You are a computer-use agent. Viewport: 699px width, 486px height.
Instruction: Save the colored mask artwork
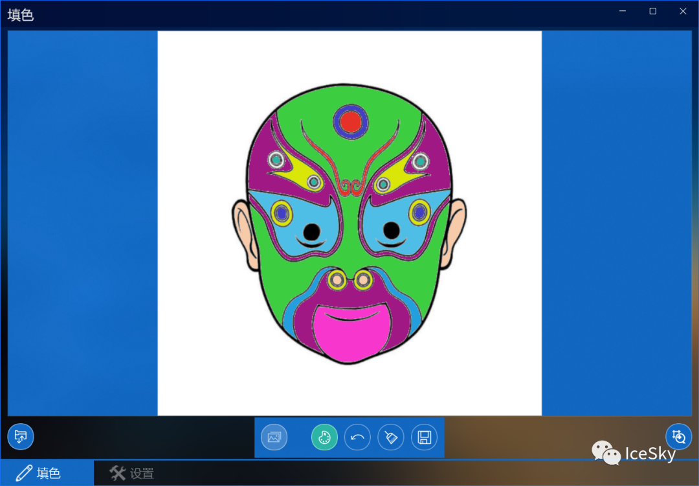(425, 437)
